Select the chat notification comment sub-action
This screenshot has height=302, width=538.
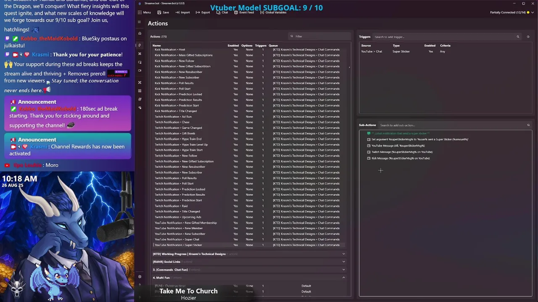pyautogui.click(x=446, y=133)
